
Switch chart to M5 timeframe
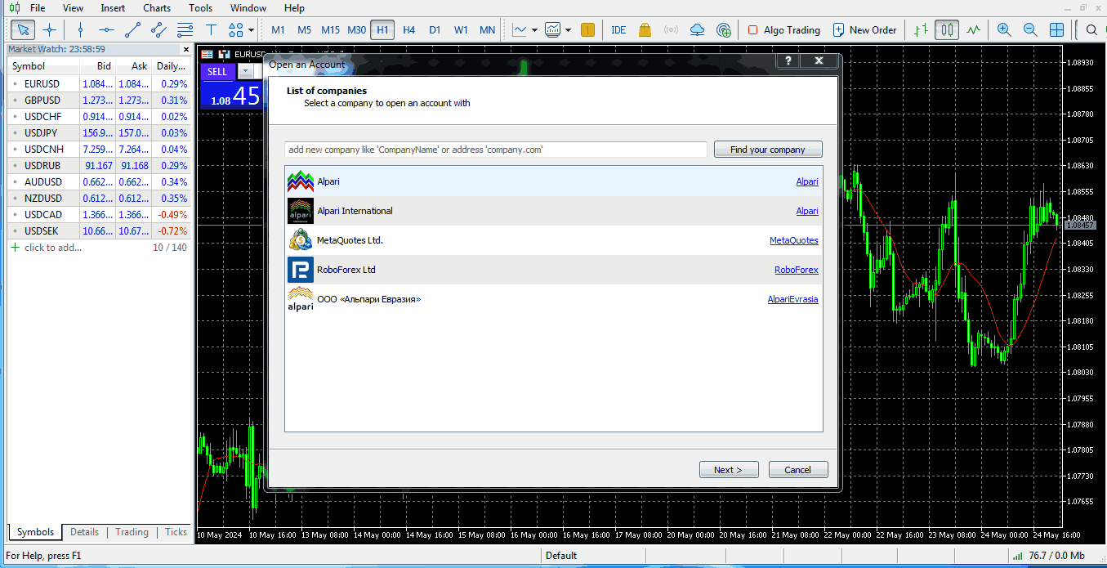tap(304, 30)
